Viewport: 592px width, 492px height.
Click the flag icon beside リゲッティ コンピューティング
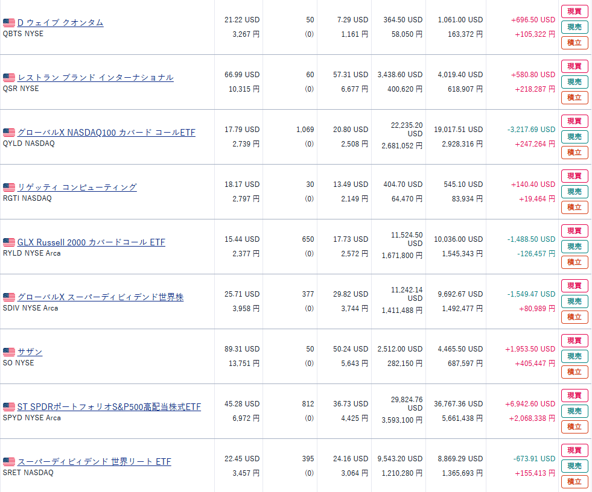pos(8,188)
